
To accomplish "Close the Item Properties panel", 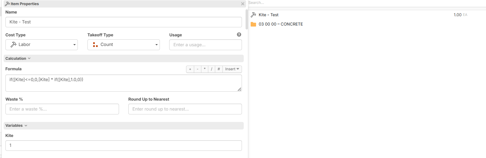I will 243,4.
